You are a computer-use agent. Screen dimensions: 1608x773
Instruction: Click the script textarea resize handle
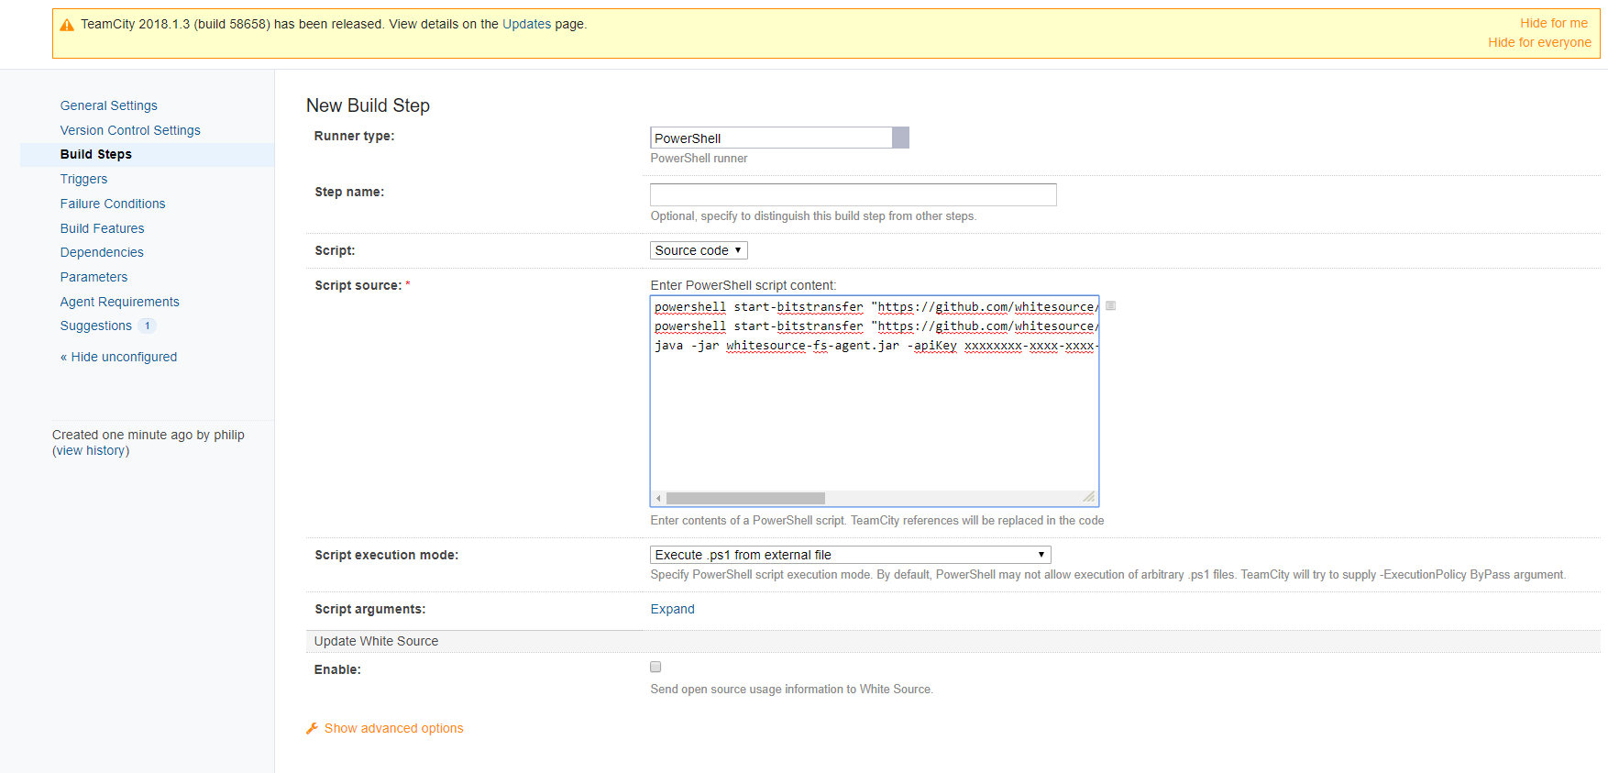click(1089, 497)
